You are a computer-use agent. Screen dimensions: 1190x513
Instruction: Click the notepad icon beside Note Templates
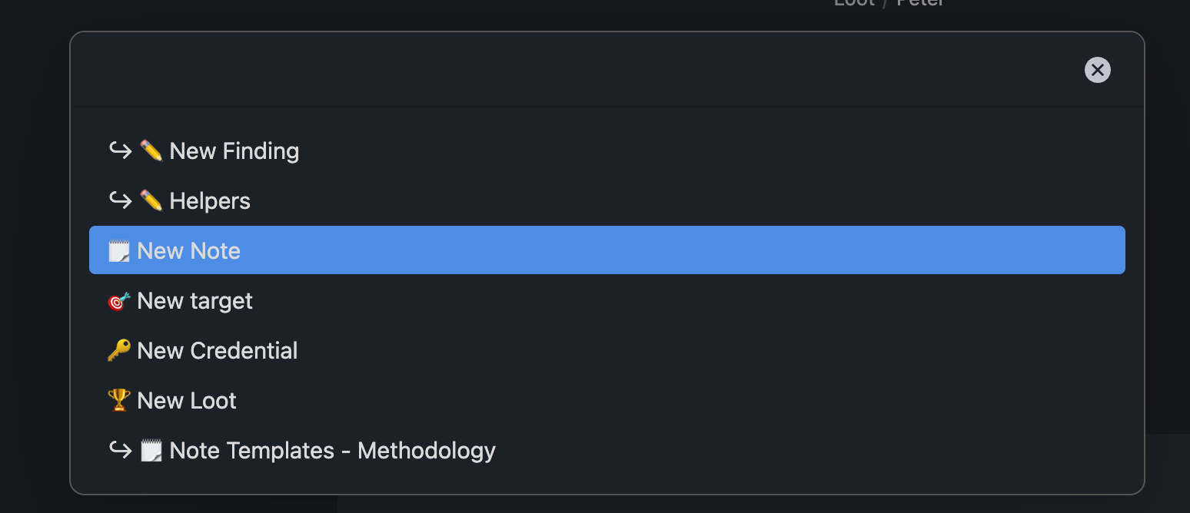[x=151, y=451]
